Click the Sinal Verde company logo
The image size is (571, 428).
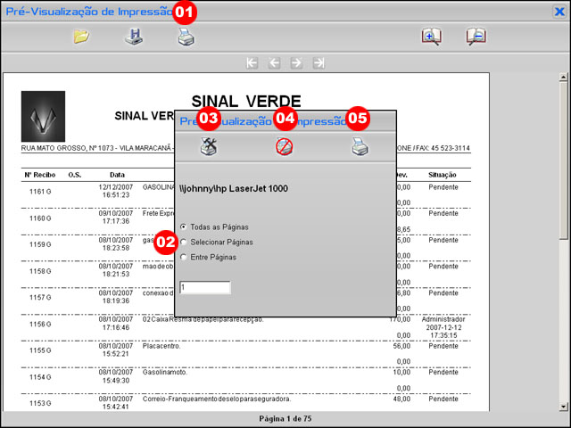coord(43,116)
